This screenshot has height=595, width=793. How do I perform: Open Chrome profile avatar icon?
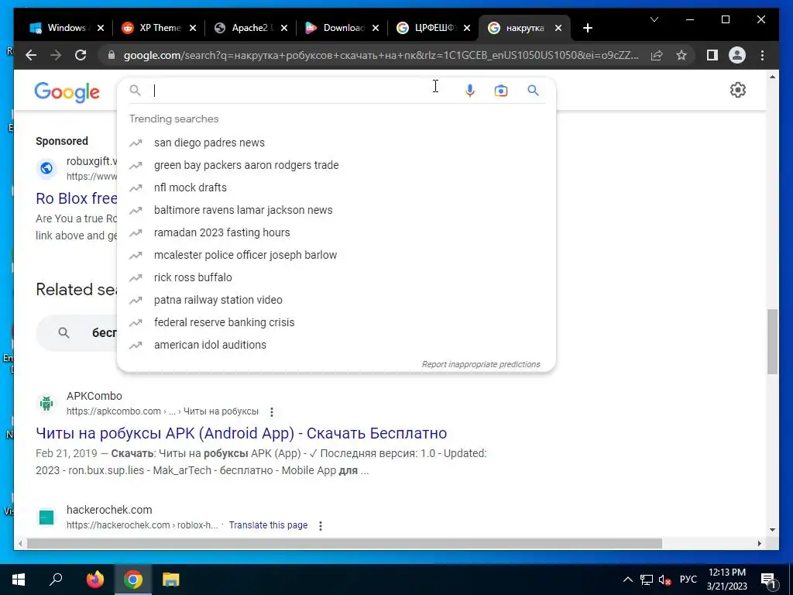click(x=737, y=55)
